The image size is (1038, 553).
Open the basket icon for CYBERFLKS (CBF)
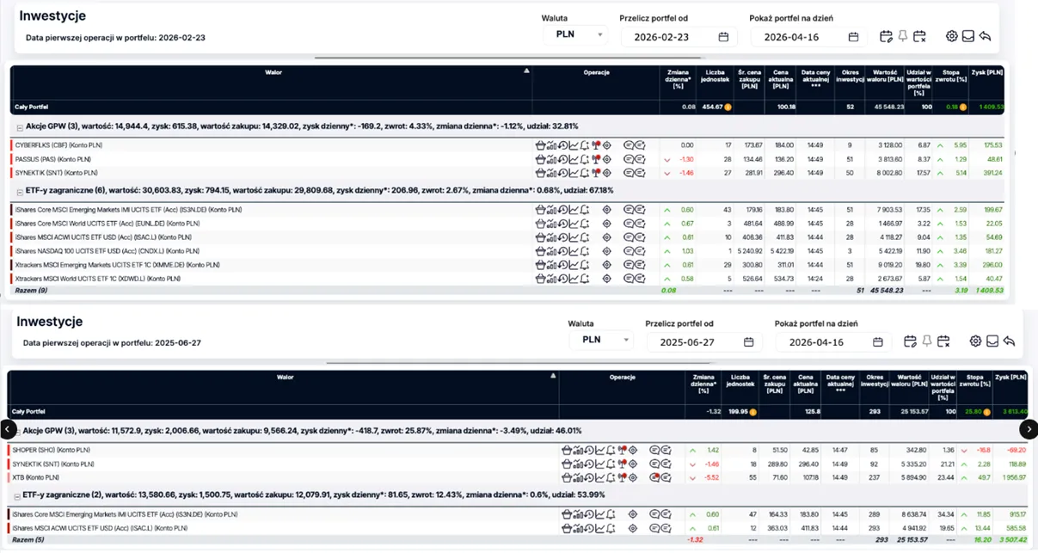540,145
